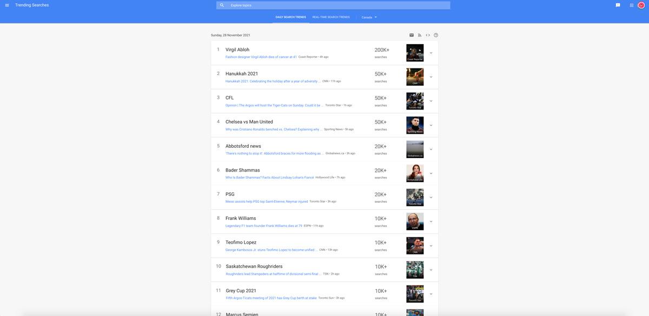
Task: Click the Abbotsford news thumbnail image
Action: [415, 149]
